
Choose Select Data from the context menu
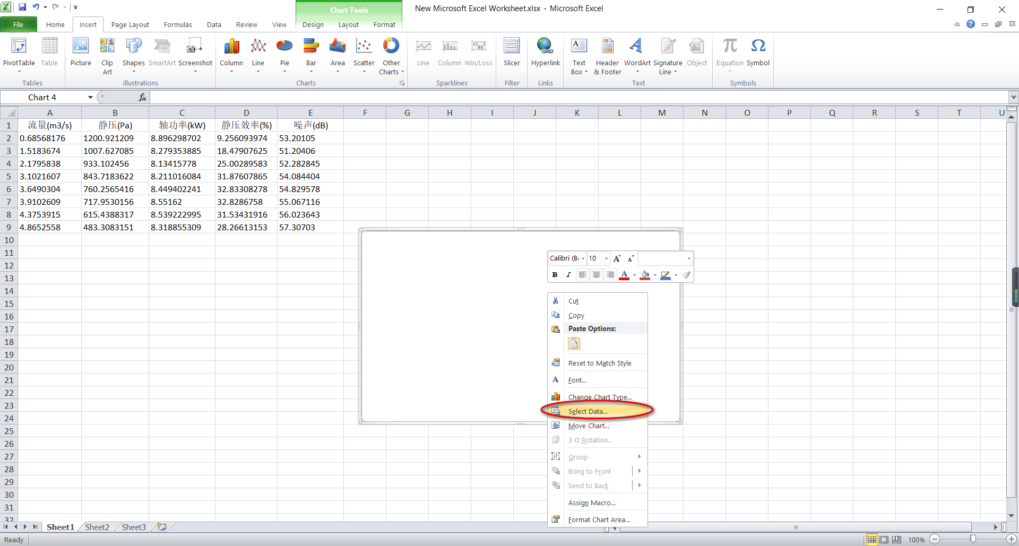[x=587, y=411]
